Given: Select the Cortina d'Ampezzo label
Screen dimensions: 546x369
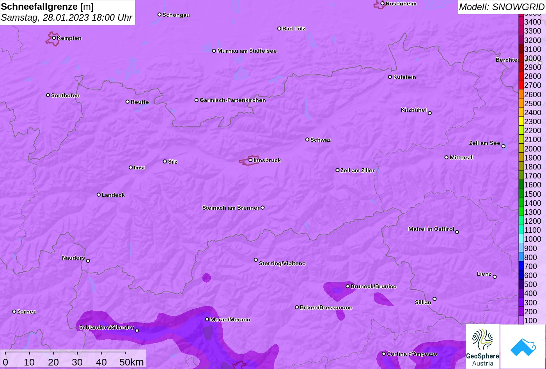Looking at the screenshot, I should [x=412, y=354].
